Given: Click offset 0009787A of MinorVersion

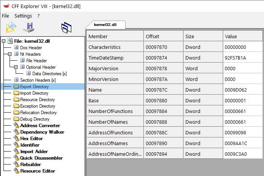Looking at the screenshot, I should click(x=164, y=79).
